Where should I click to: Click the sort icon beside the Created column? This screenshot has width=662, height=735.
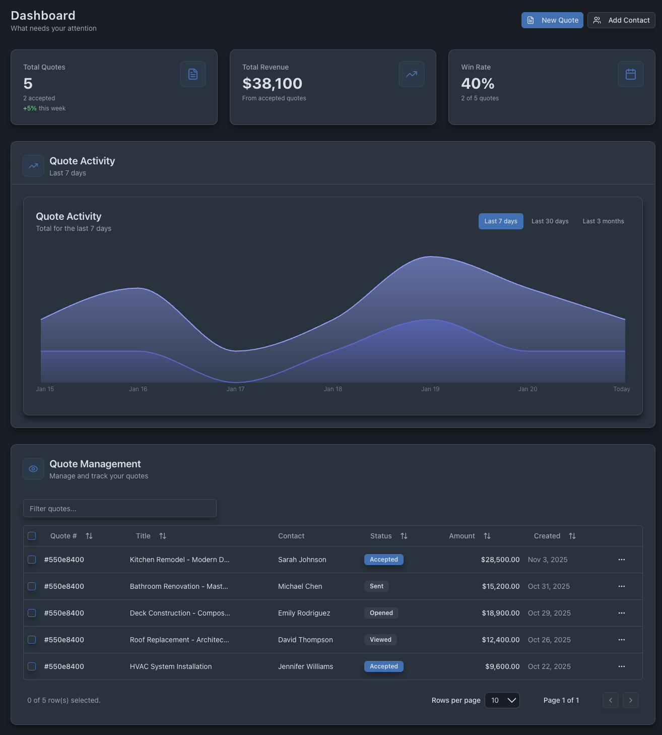[572, 536]
